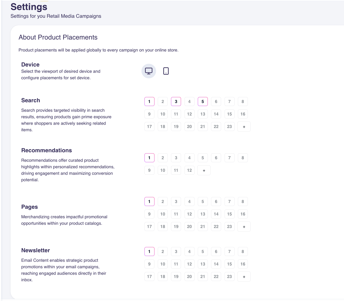Select Newsletter placement position 20
This screenshot has height=301, width=344.
[189, 276]
